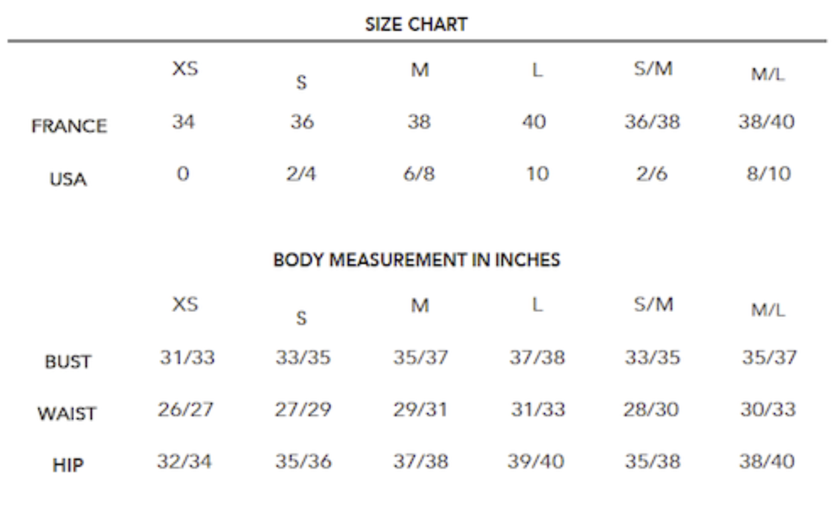This screenshot has height=513, width=836.
Task: Click the 35/38 hip measurement for S/M
Action: (x=652, y=461)
